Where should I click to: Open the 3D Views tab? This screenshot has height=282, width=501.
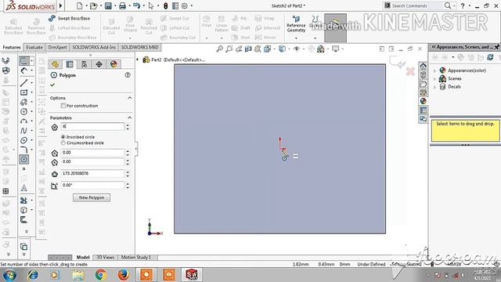click(105, 258)
